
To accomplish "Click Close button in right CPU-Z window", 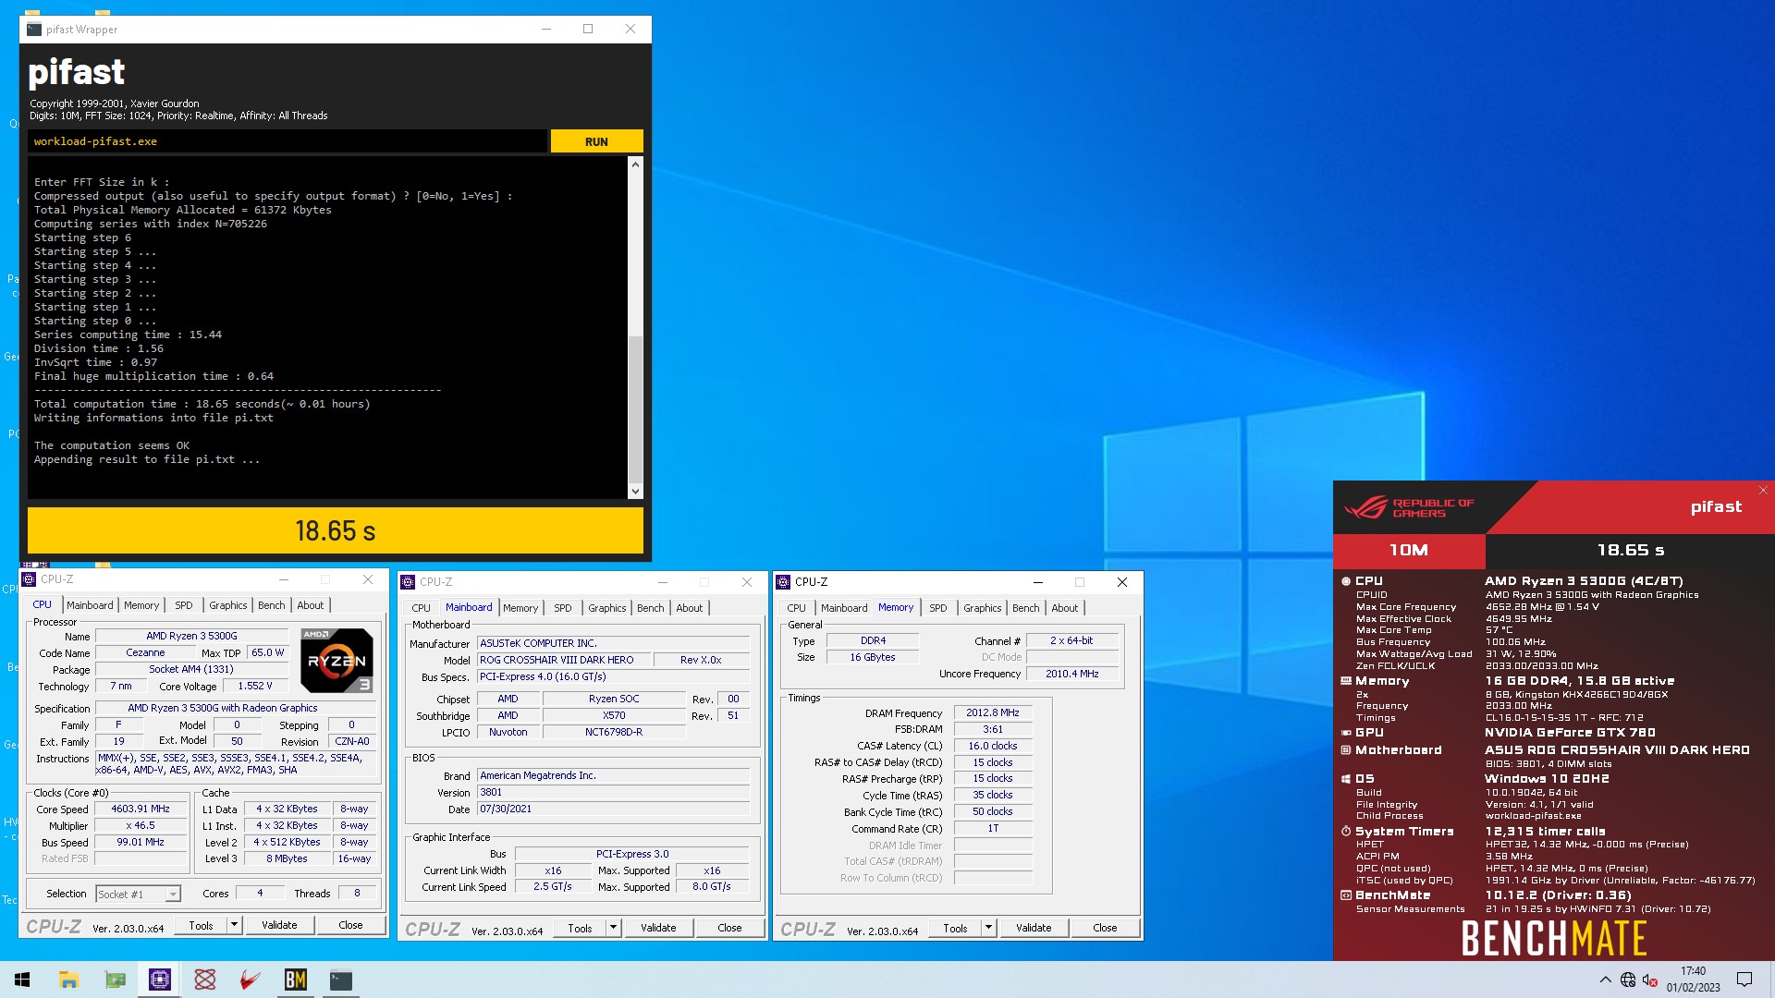I will (1105, 928).
